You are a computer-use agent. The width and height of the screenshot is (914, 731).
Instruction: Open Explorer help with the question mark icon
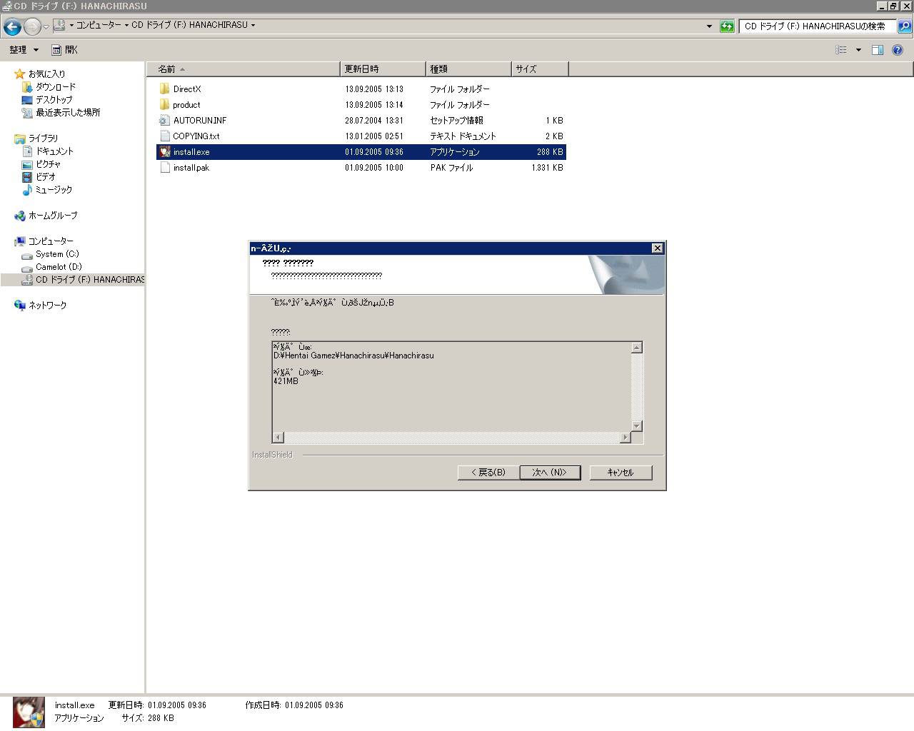click(898, 50)
